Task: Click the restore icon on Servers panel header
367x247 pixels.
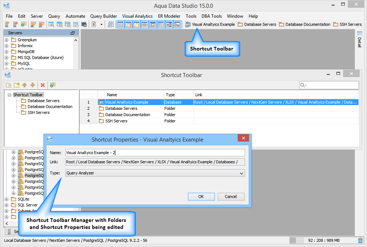Action: (x=73, y=33)
